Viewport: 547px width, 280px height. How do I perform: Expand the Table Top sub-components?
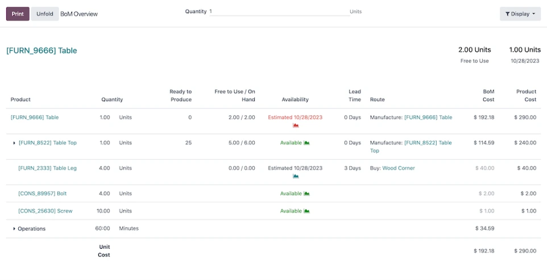(14, 143)
